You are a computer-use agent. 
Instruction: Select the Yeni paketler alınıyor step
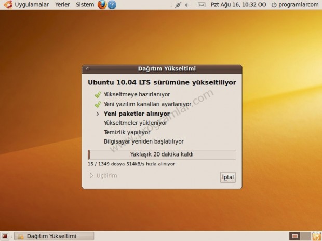click(x=137, y=114)
